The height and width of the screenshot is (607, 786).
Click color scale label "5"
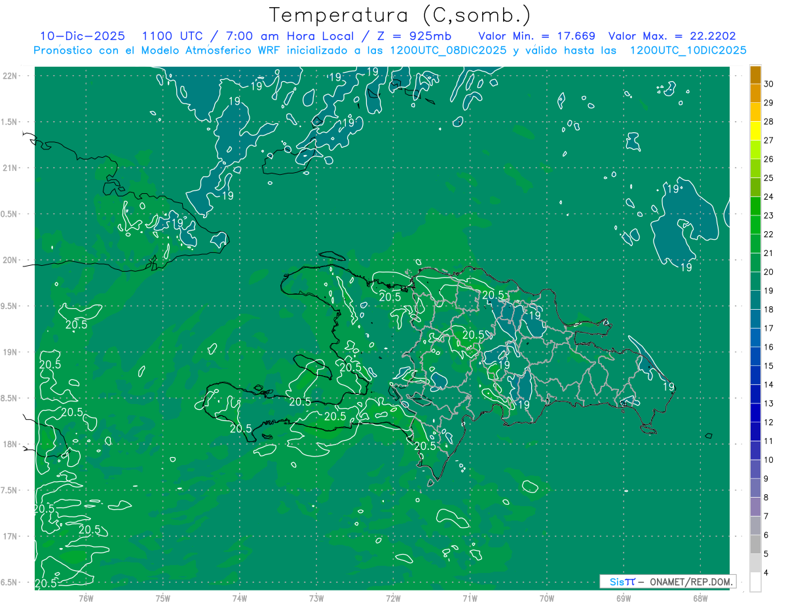(x=768, y=553)
